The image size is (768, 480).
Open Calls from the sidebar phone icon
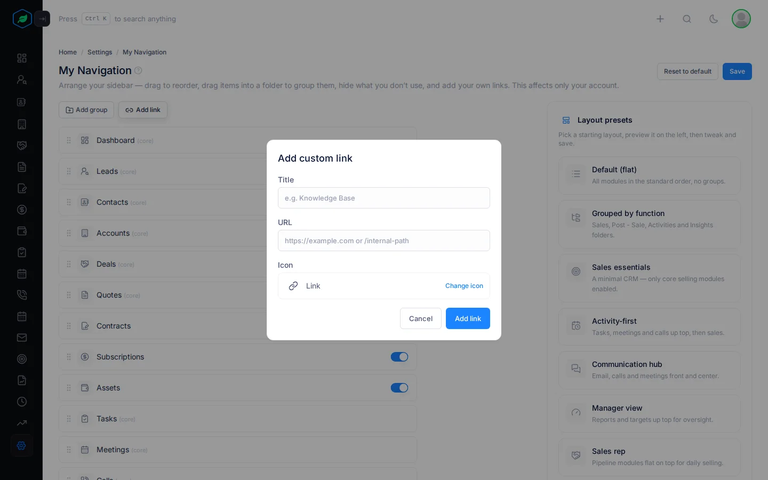pos(22,295)
